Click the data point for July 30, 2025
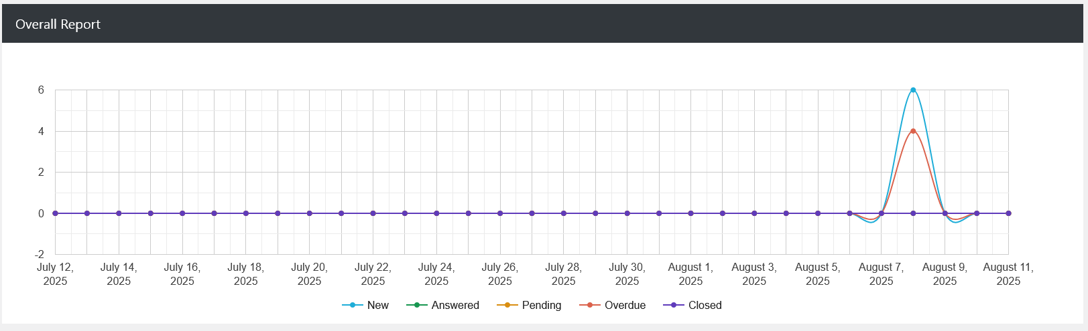 pos(627,213)
